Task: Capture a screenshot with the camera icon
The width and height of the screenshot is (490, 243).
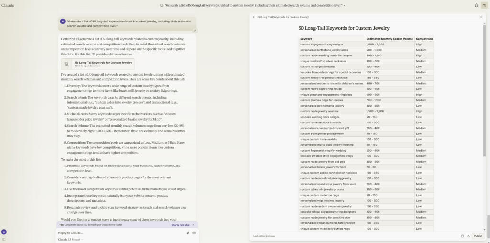Action: coord(194,233)
